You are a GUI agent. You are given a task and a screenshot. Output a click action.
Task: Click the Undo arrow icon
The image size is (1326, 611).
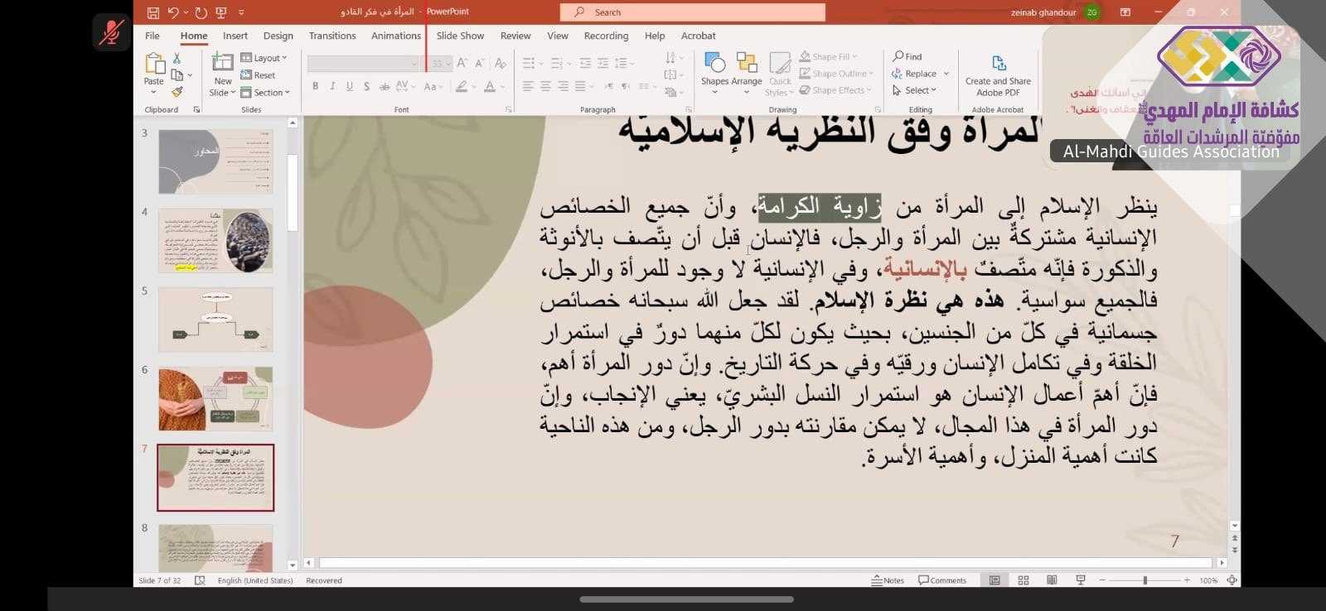coord(173,12)
